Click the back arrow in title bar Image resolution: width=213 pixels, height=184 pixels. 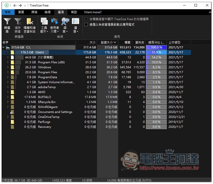[x=15, y=5]
